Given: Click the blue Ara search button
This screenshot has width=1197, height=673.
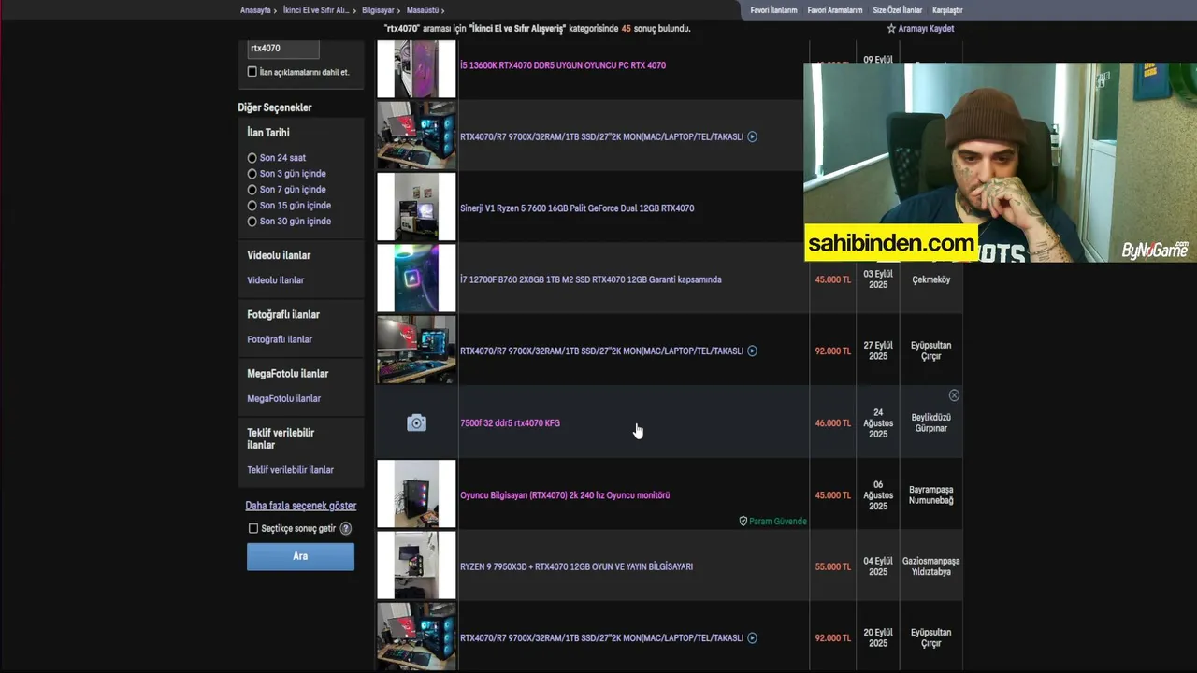Looking at the screenshot, I should coord(300,556).
